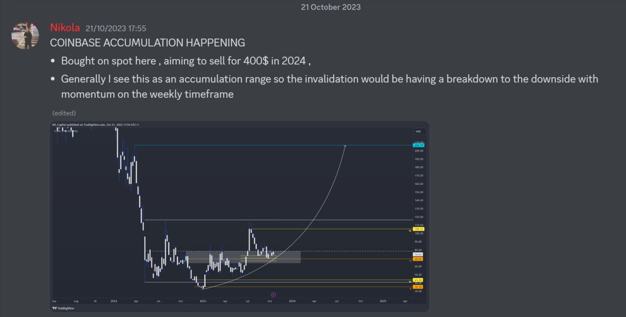Click the 21 October 2023 date divider

[x=330, y=7]
